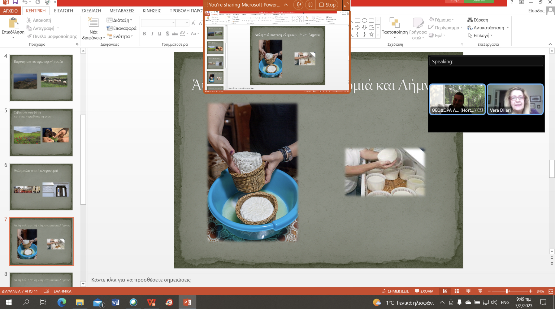The width and height of the screenshot is (555, 309).
Task: Toggle Notes (ΣΗΜΕΙΩΣΕΙΣ) pane in status bar
Action: (395, 291)
